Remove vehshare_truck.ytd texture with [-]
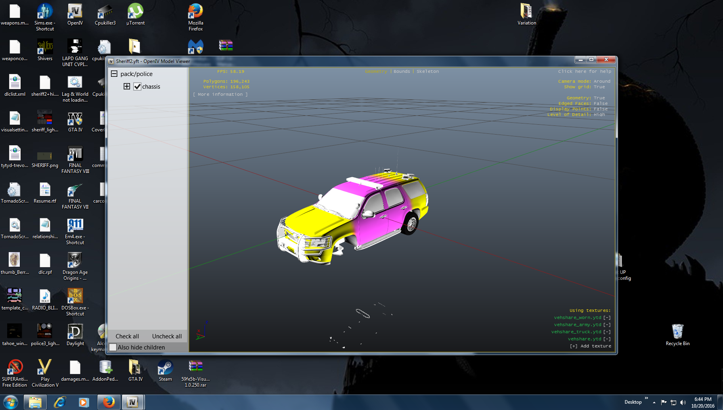 pos(607,332)
